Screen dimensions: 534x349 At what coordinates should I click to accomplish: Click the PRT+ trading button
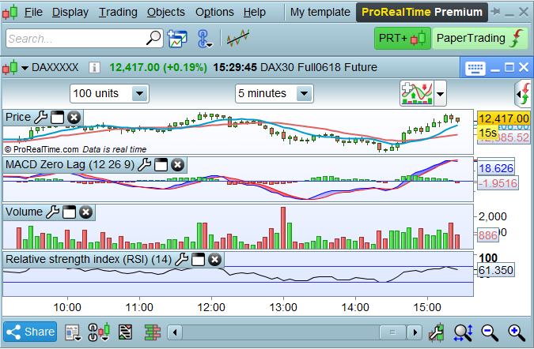pos(402,38)
